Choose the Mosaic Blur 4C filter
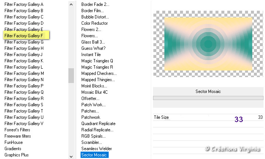 95,92
